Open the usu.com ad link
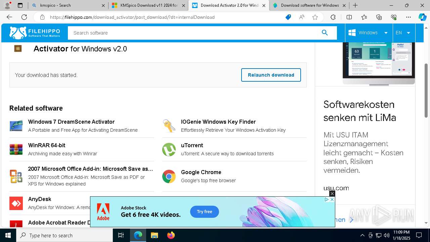 [336, 188]
